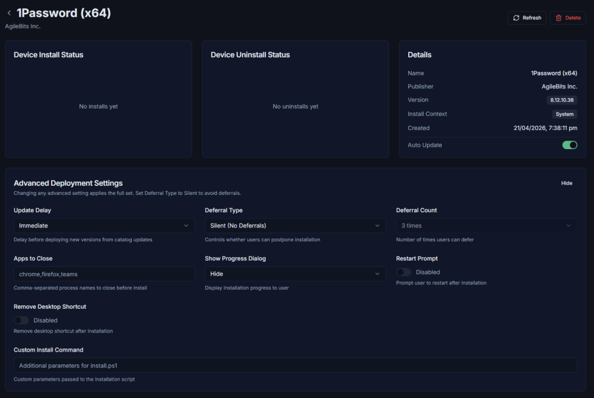Click the back arrow beside 1Password title

(9, 13)
